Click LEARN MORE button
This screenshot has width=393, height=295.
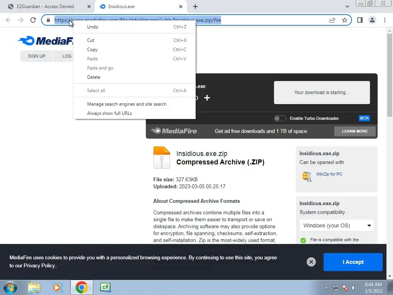coord(355,131)
